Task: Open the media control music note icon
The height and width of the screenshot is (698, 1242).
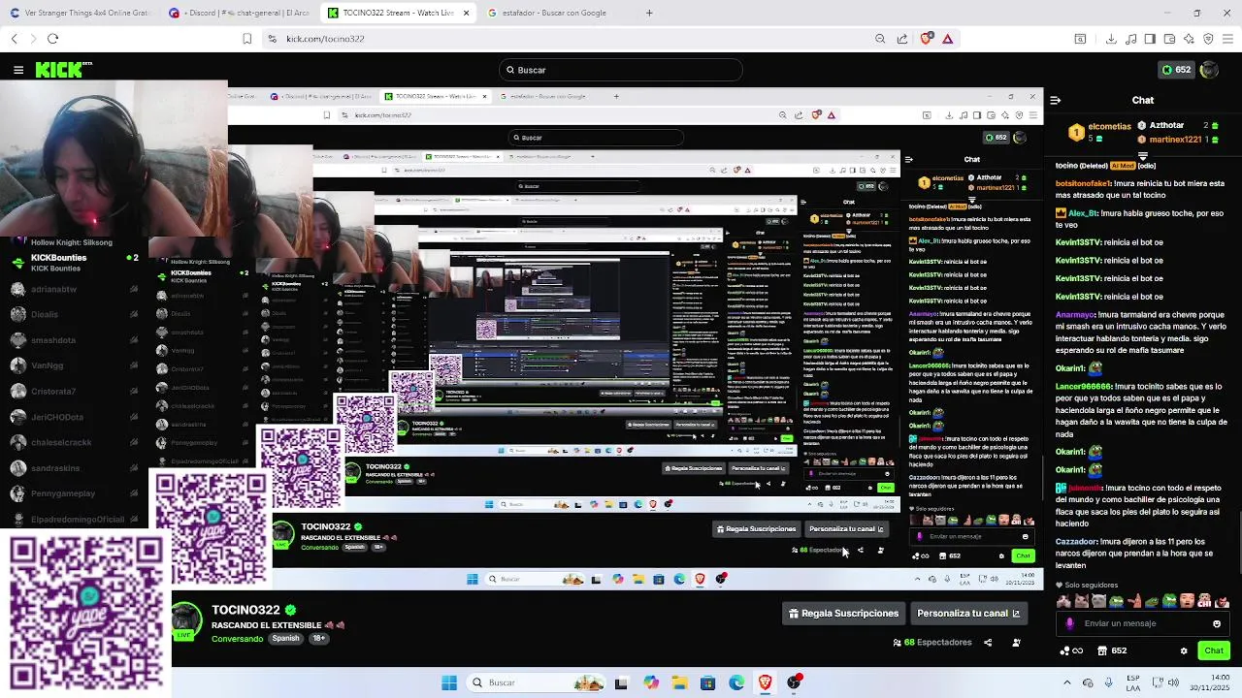Action: click(1130, 39)
